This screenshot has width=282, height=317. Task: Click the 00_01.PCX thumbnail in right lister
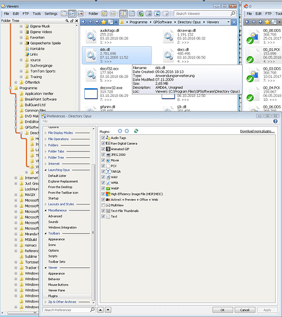point(253,56)
